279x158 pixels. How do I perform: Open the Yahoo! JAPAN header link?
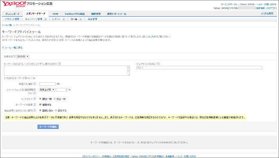point(247,4)
